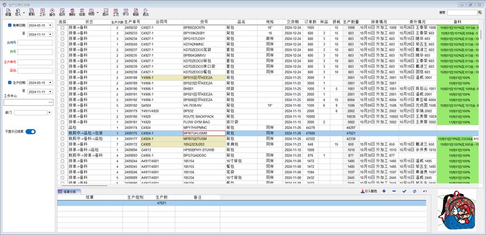Click the 操作 (Operate) toolbar icon

point(52,12)
